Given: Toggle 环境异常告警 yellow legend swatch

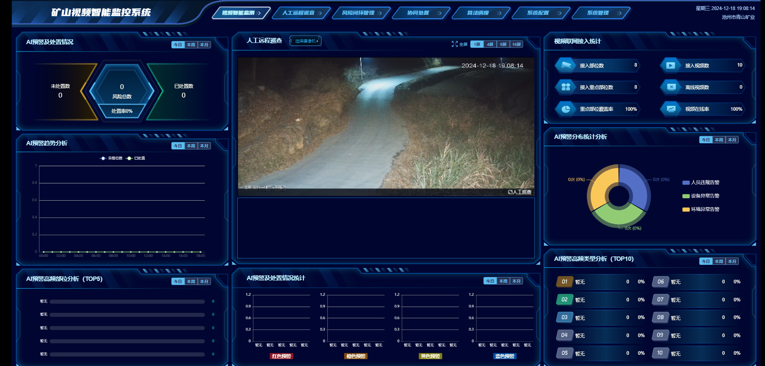Looking at the screenshot, I should pos(686,209).
